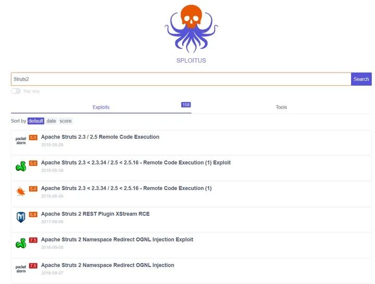Click 5.0 score badge on Remote Code Execution (1) Exploit
375x284 pixels.
tap(33, 163)
